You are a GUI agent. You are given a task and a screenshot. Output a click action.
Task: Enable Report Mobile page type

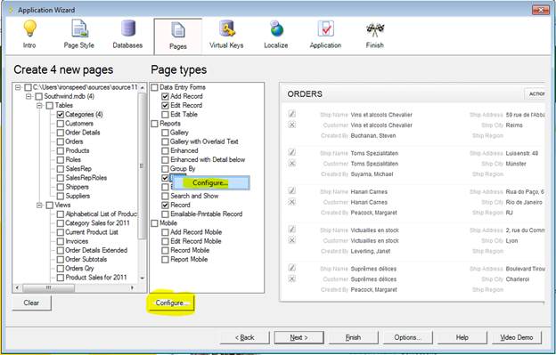pyautogui.click(x=165, y=260)
